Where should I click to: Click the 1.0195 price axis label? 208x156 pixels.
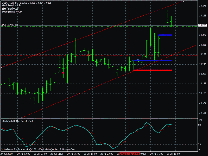pyautogui.click(x=203, y=83)
